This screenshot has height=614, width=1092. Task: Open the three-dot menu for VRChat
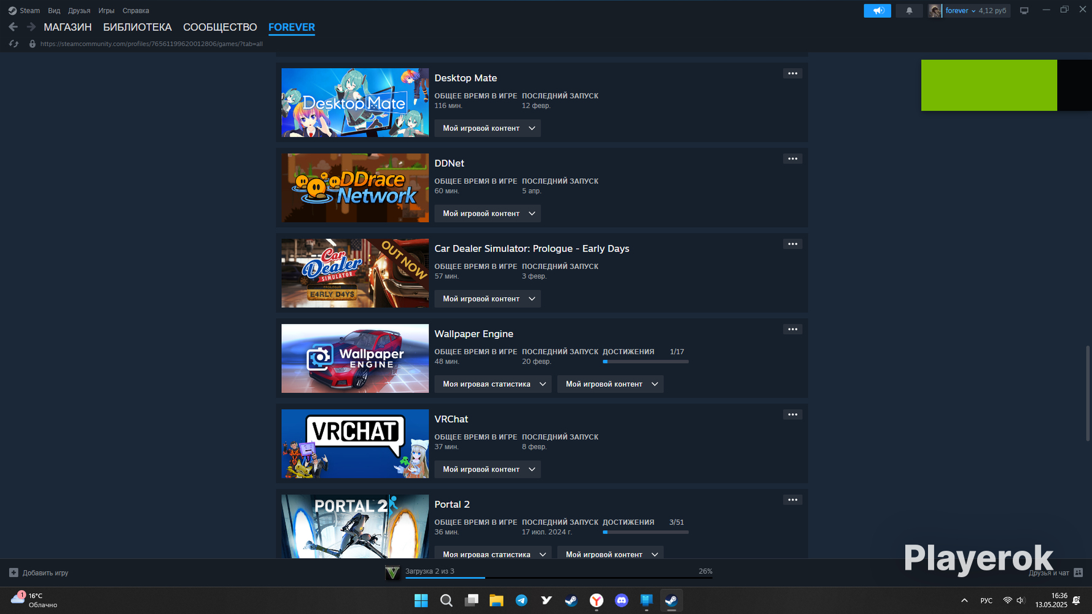pyautogui.click(x=793, y=415)
